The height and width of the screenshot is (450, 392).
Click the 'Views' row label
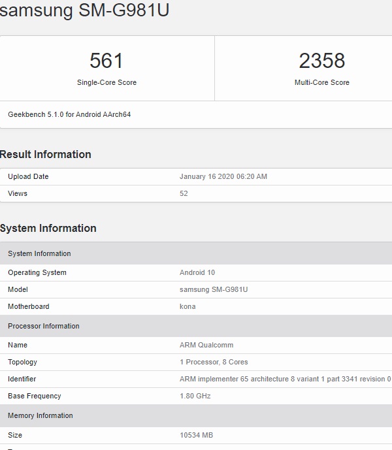18,193
